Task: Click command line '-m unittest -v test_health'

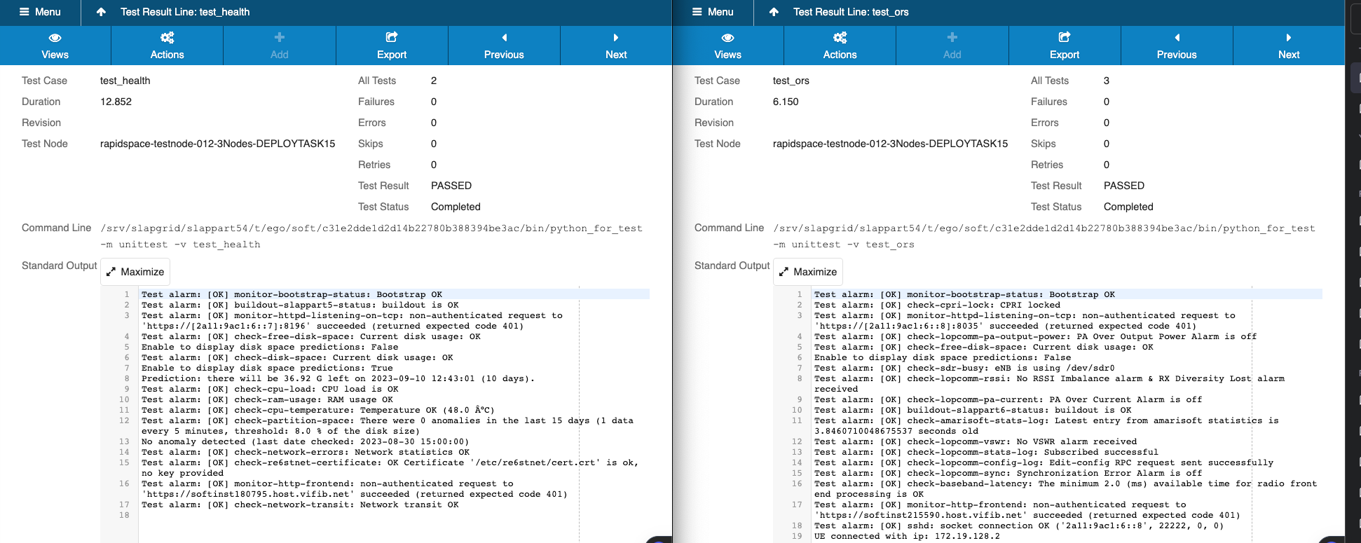Action: pos(180,245)
